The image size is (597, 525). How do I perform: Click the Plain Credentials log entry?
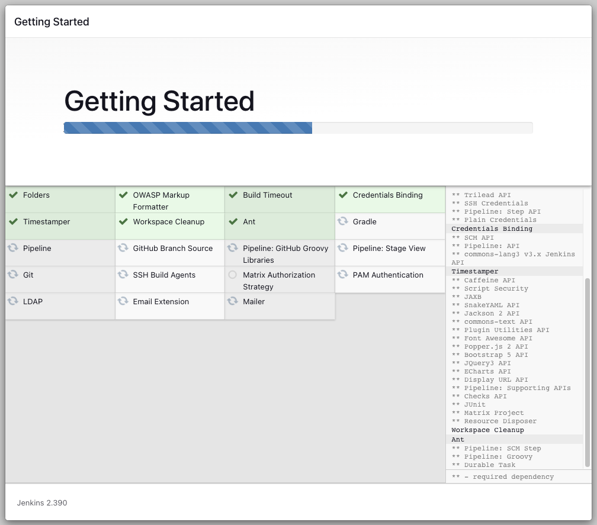494,220
